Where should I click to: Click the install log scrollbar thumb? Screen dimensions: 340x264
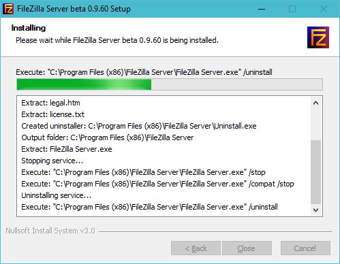315,172
